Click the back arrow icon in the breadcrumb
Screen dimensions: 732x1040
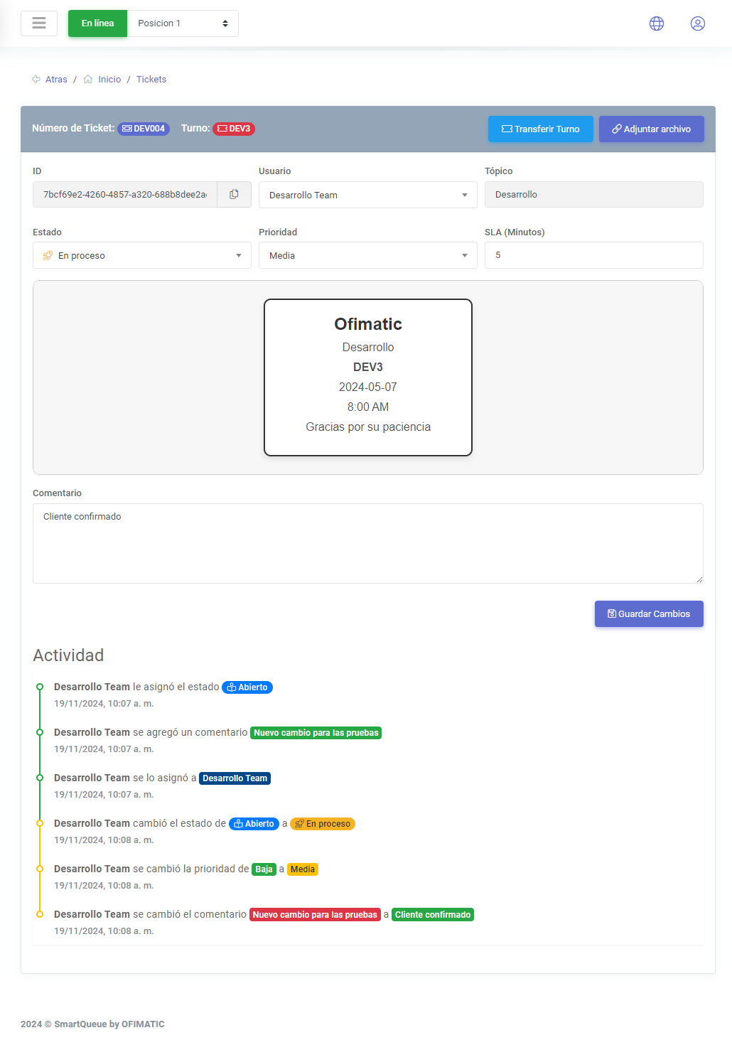(36, 80)
